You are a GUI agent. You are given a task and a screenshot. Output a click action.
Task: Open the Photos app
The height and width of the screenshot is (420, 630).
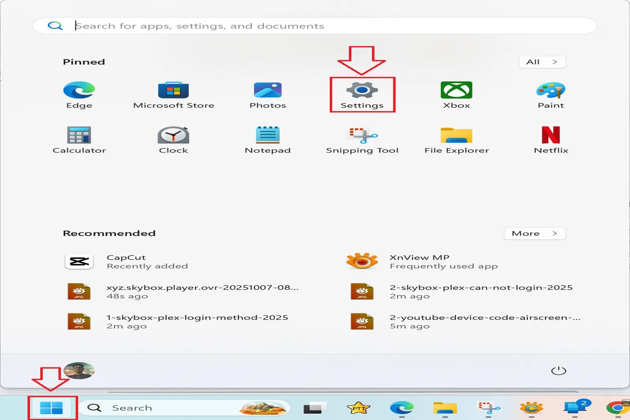[x=268, y=95]
